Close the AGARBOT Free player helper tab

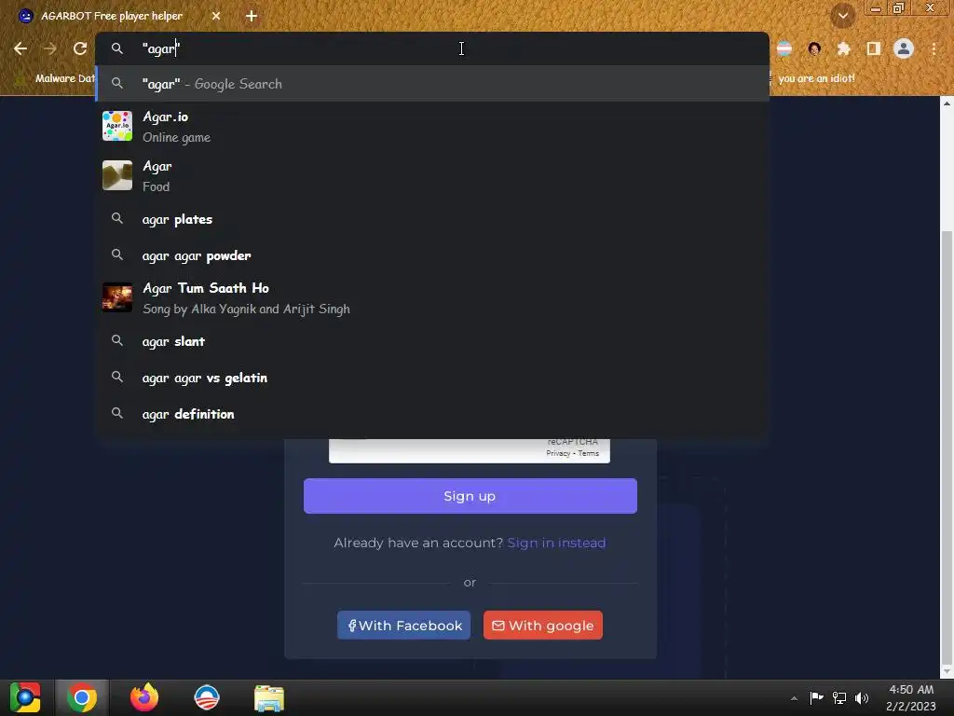(216, 16)
